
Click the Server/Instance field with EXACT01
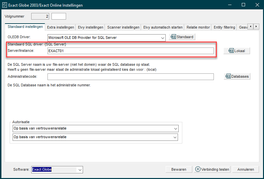[x=131, y=51]
